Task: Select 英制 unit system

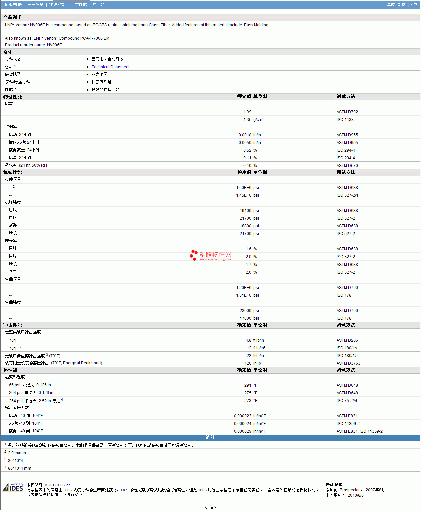Action: pyautogui.click(x=401, y=5)
